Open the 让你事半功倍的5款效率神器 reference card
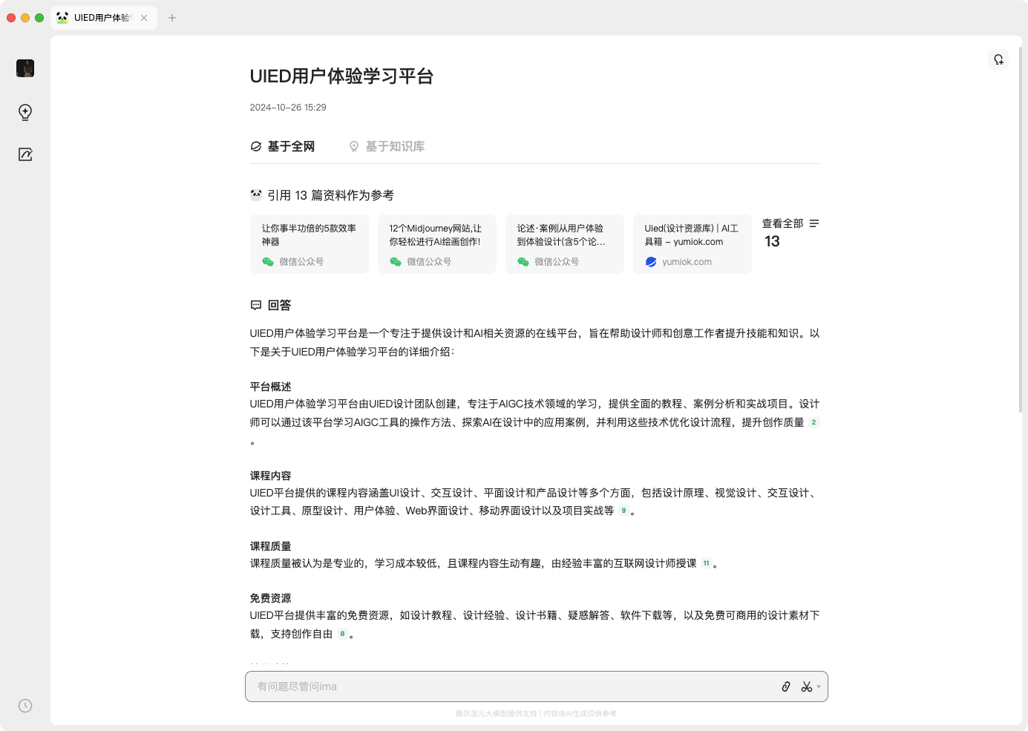The image size is (1028, 731). click(310, 244)
